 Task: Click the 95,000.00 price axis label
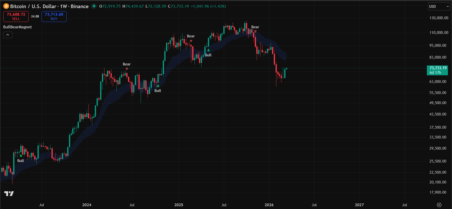pyautogui.click(x=437, y=46)
